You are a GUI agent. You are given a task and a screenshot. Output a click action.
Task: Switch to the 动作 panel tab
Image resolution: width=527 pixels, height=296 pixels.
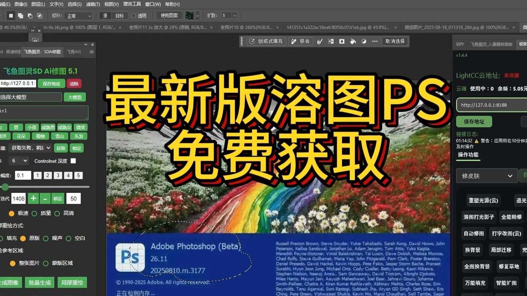tap(460, 44)
